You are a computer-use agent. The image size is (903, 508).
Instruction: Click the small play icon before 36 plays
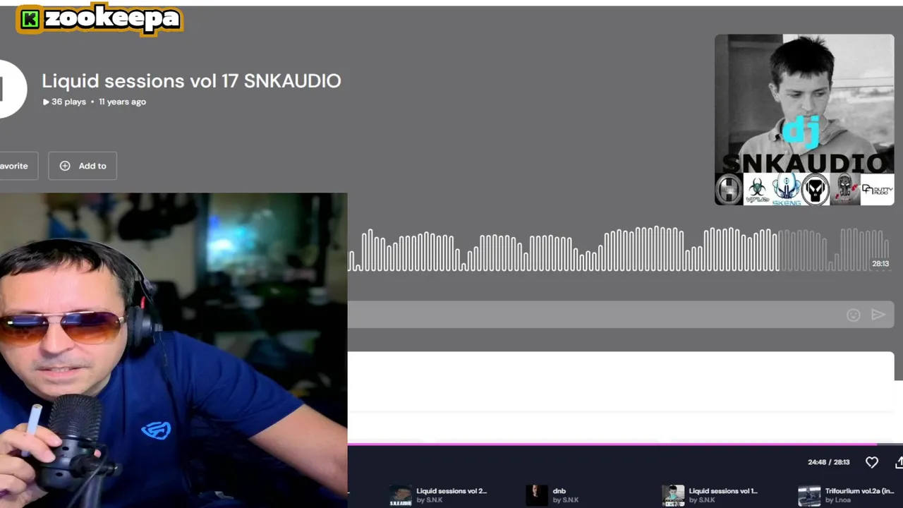click(46, 102)
